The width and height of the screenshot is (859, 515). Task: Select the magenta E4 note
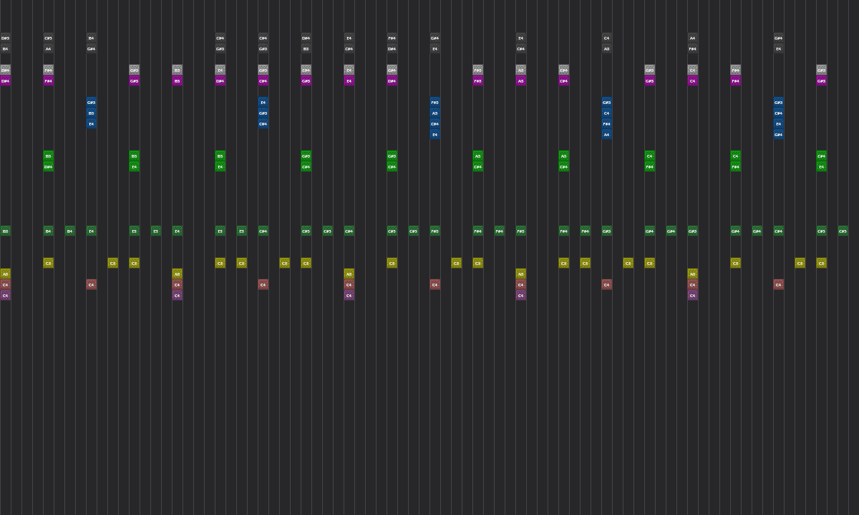[349, 81]
